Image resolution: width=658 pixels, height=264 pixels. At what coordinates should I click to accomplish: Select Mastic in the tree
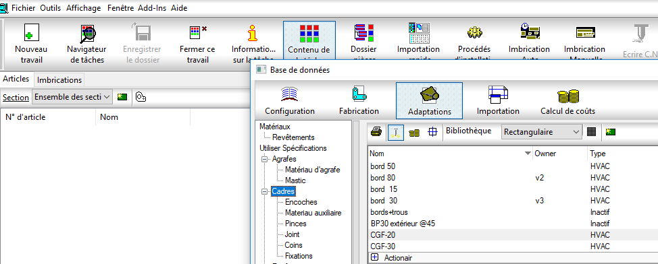295,180
